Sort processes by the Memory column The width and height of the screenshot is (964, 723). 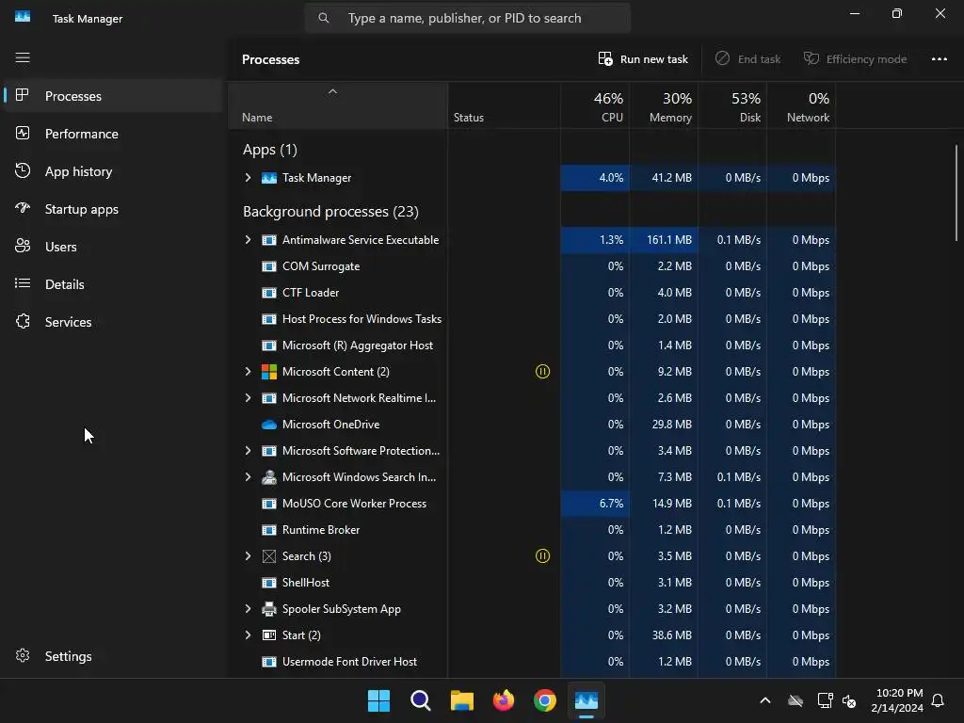(664, 106)
